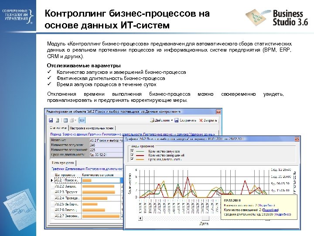Click the row indicator arrow beside A6.2.1
314x236 pixels.
[52, 180]
